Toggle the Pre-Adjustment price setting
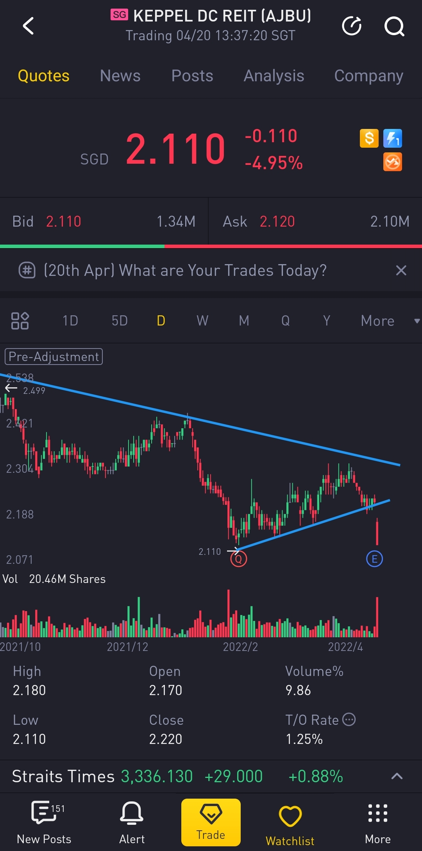422x851 pixels. (54, 357)
